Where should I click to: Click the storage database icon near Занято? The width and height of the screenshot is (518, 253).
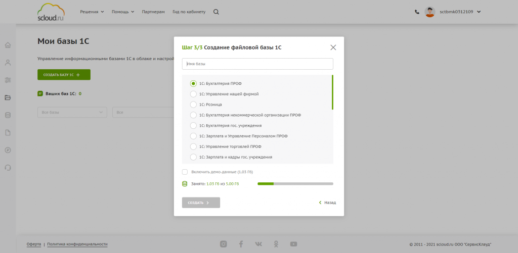click(185, 184)
